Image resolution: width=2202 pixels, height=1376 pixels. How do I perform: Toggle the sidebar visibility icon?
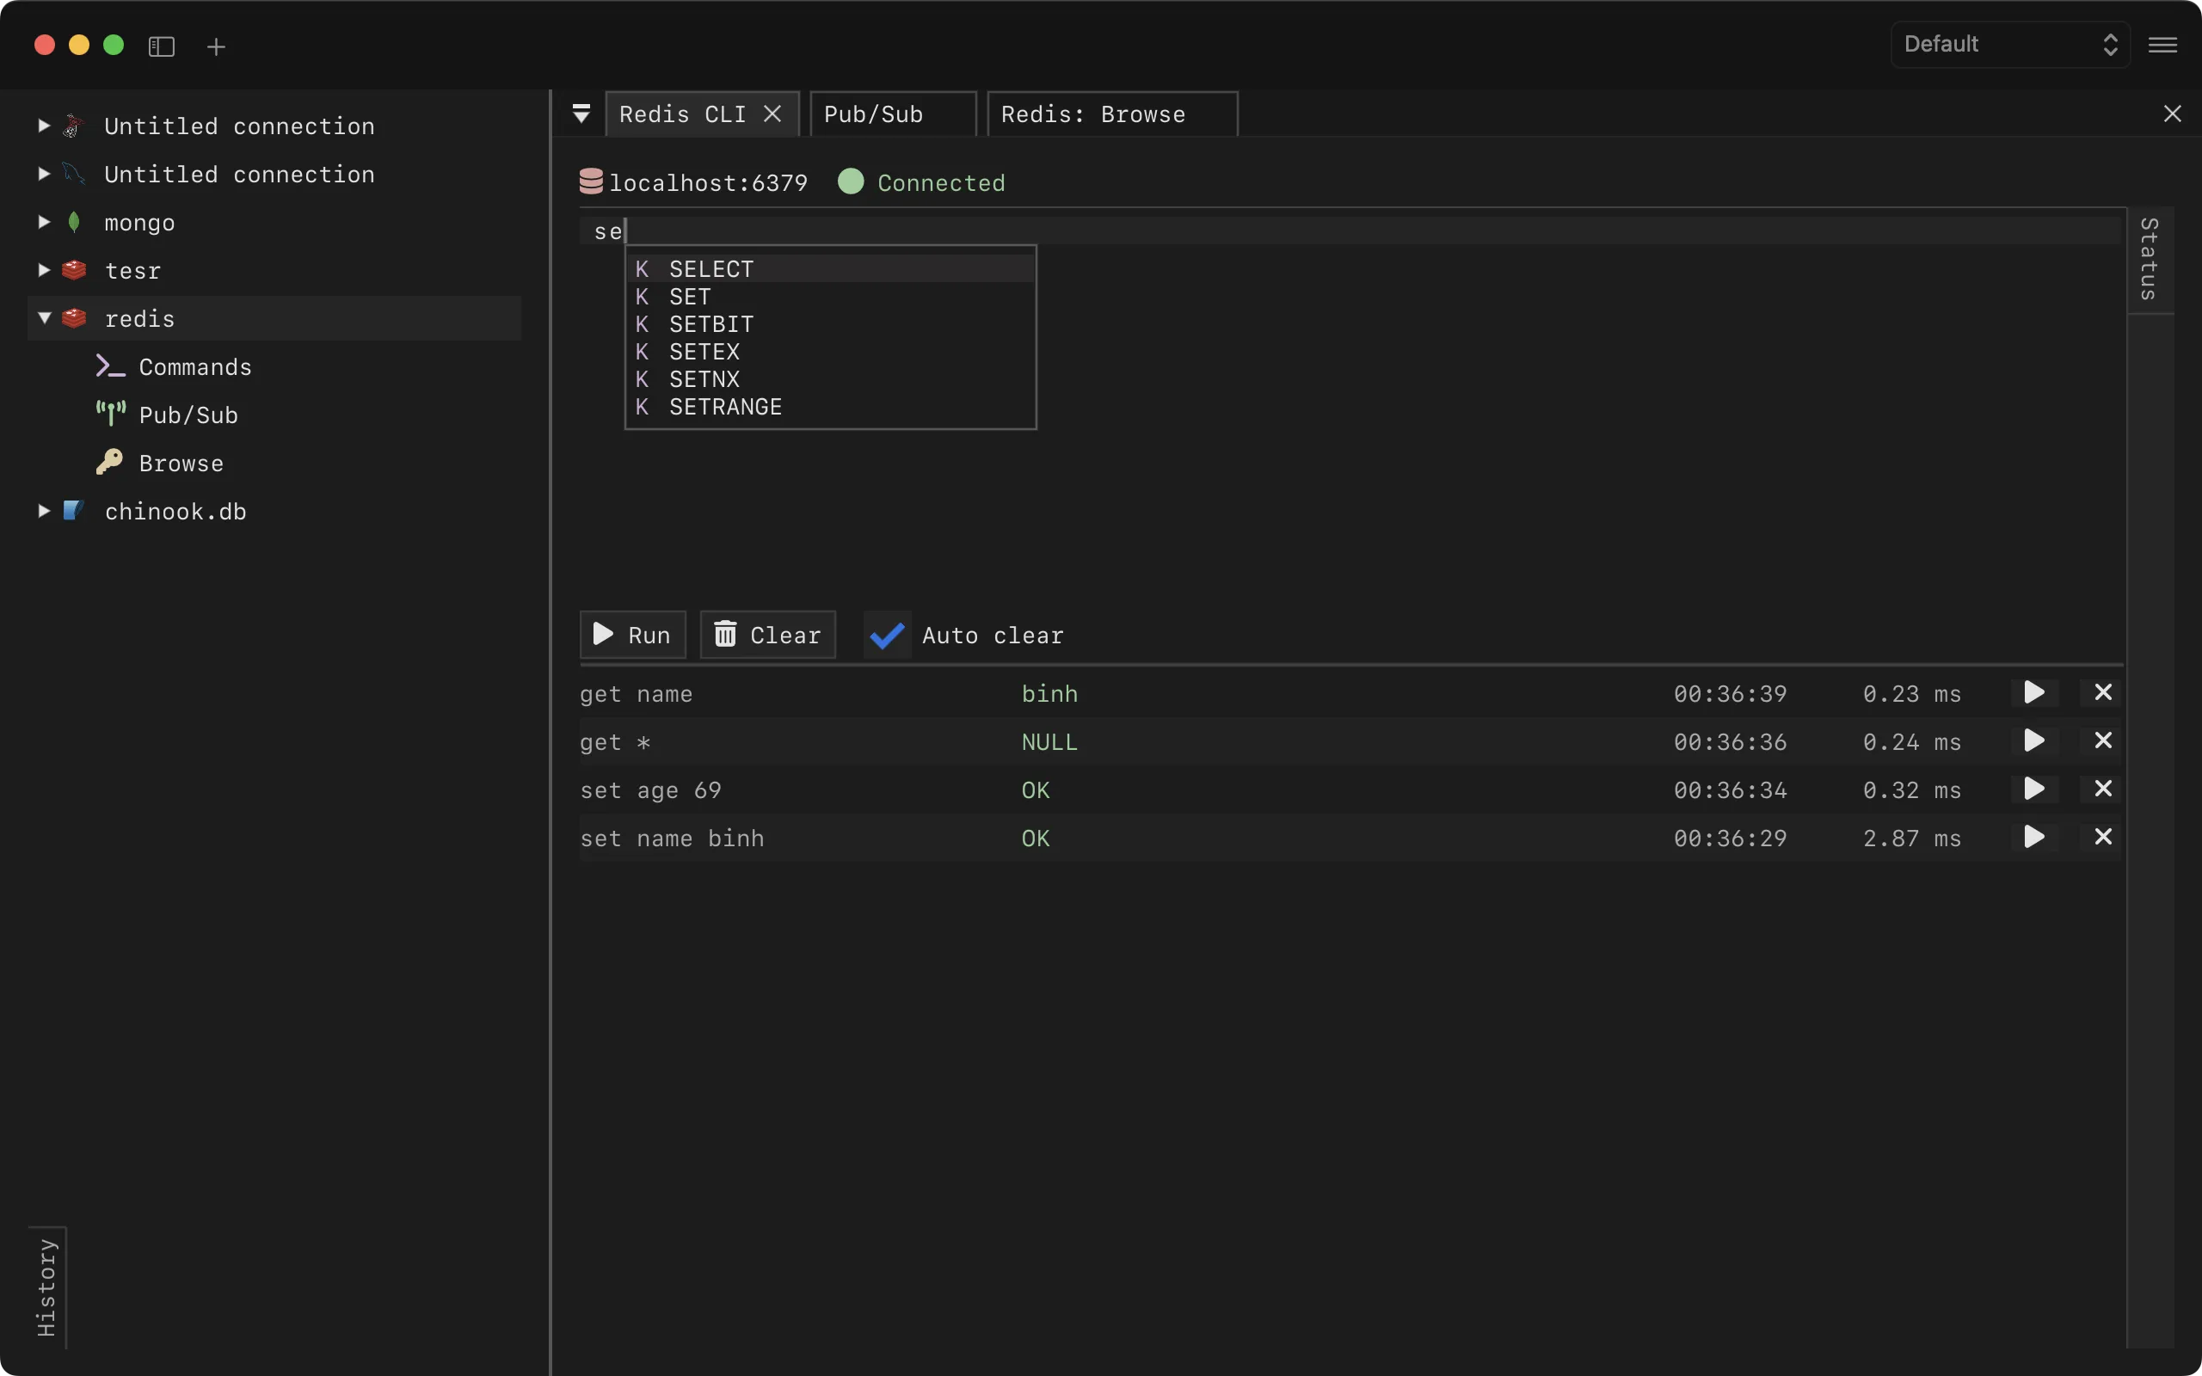[x=160, y=46]
